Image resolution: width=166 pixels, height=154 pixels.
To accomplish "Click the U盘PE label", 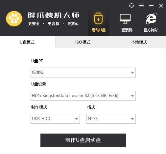I will (x=37, y=61).
